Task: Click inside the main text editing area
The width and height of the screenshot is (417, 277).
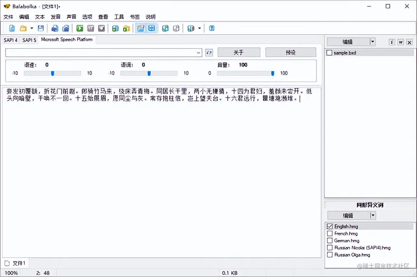Action: pos(161,173)
